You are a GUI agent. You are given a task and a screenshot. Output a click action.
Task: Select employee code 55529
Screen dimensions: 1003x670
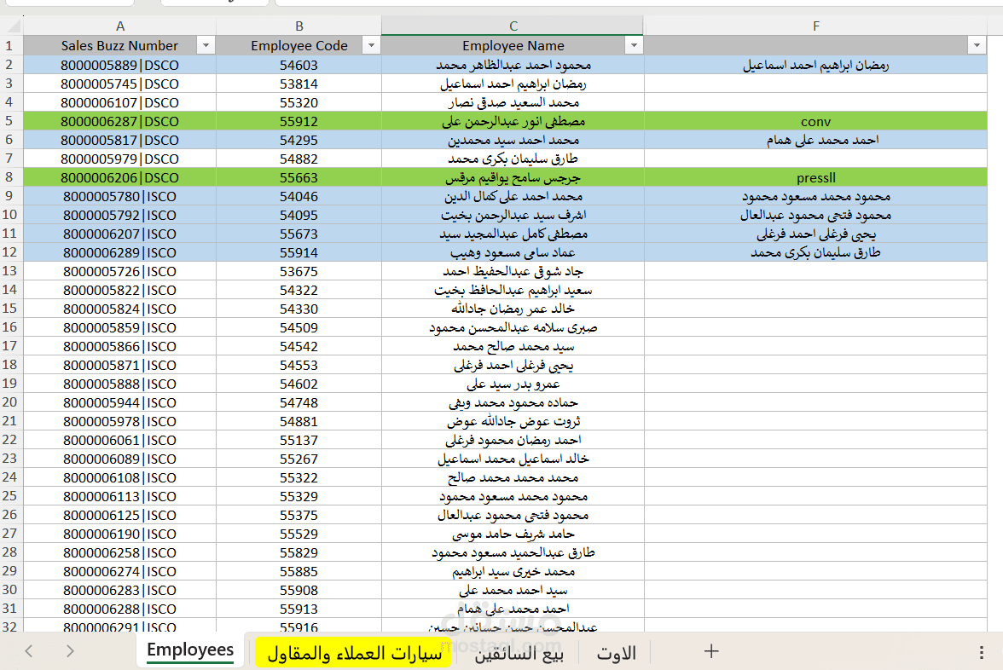[299, 534]
